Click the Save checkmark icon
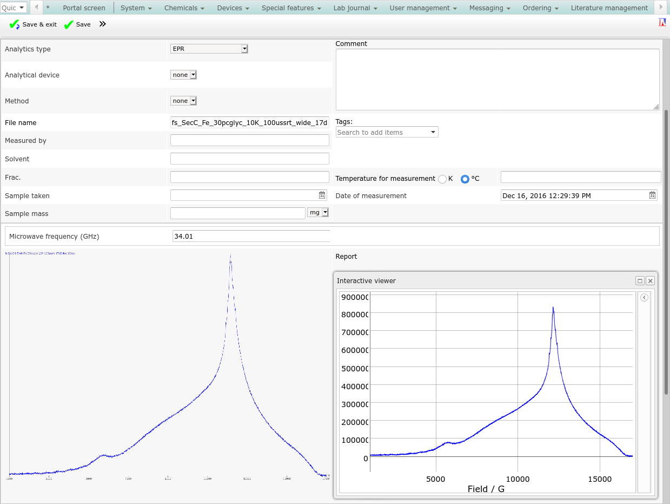 [69, 25]
